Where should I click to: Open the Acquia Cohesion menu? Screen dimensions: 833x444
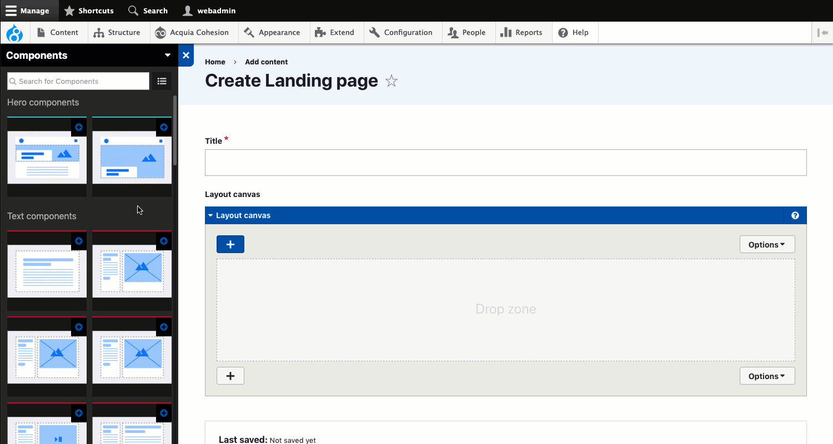pyautogui.click(x=192, y=33)
